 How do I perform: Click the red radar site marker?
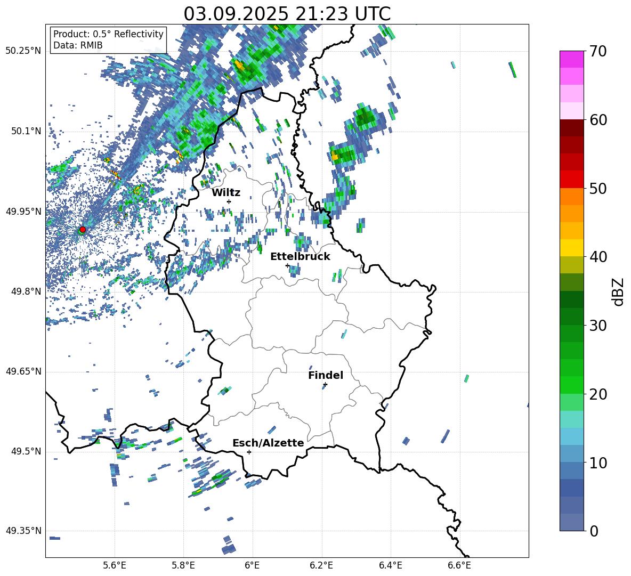click(x=83, y=229)
